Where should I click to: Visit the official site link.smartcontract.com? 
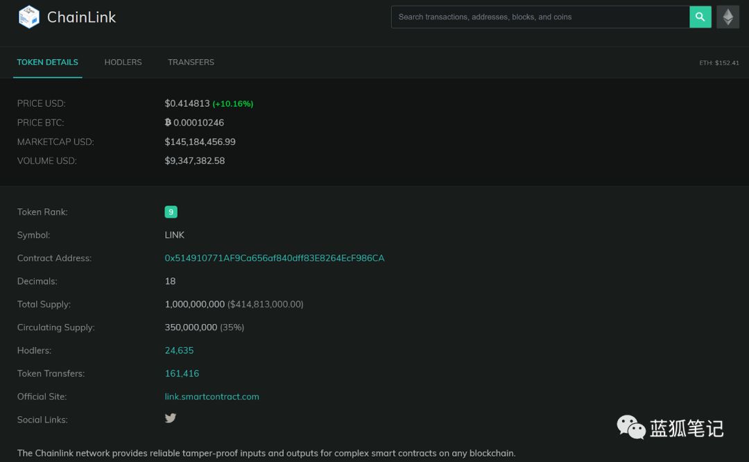(x=212, y=397)
